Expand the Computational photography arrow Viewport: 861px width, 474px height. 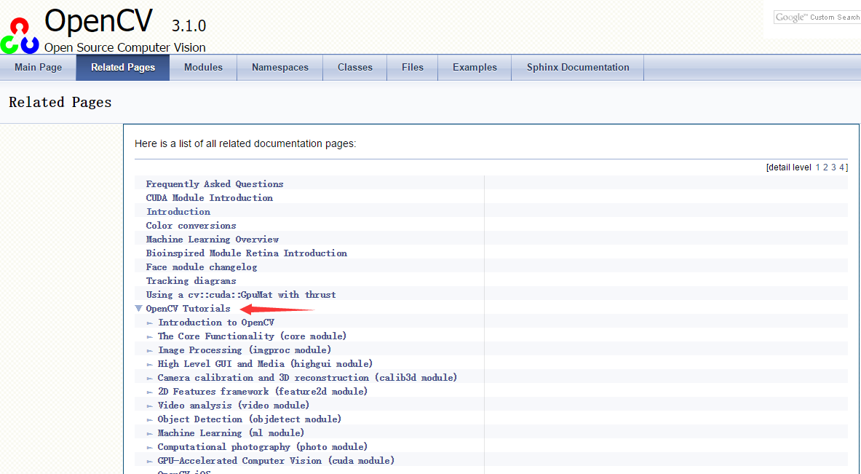click(150, 448)
